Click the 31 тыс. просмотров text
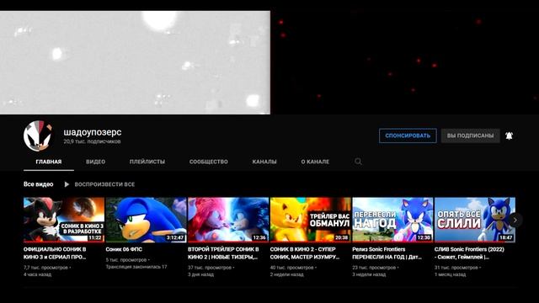 [x=456, y=268]
